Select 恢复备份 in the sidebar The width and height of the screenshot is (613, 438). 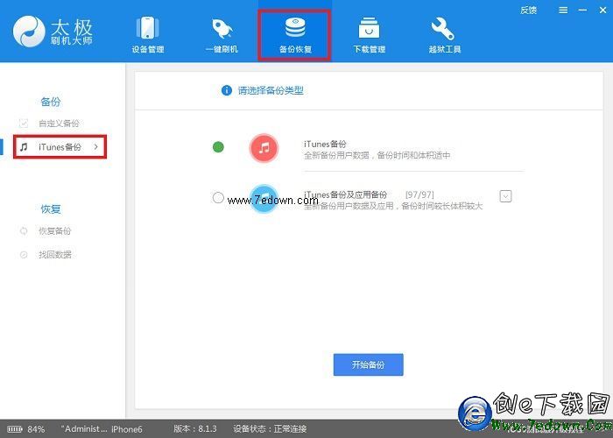(54, 231)
